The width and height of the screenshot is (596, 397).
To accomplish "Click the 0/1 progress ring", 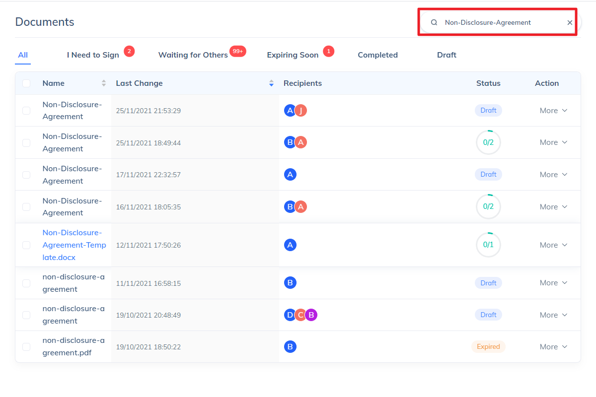I will coord(488,245).
